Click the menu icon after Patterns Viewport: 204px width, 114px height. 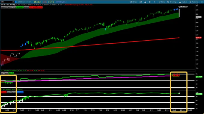[202, 2]
